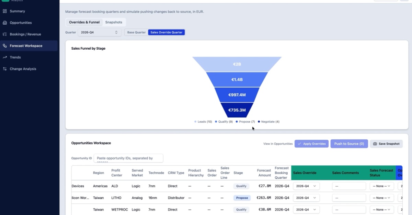Viewport: 412px width, 215px height.
Task: Click the €735.3M Negotiate funnel segment
Action: pos(237,110)
